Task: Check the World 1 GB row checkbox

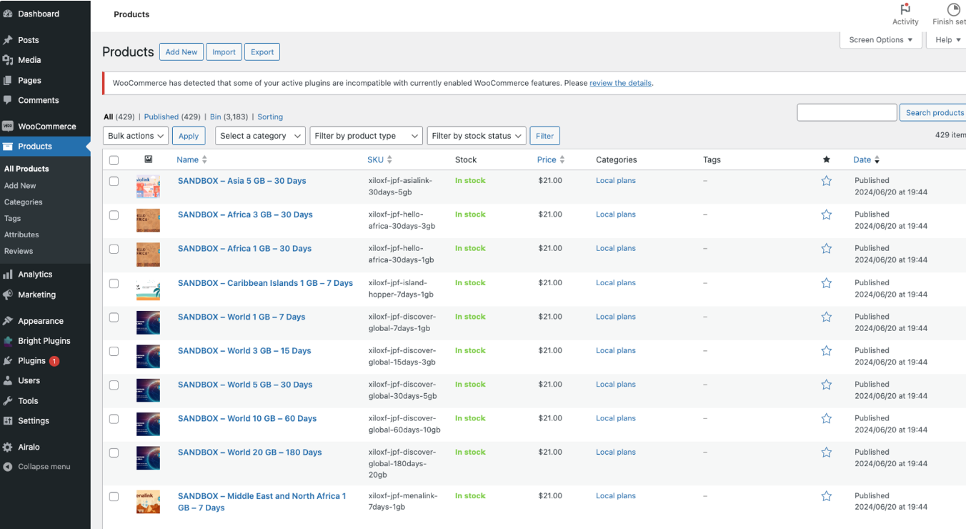Action: [114, 317]
